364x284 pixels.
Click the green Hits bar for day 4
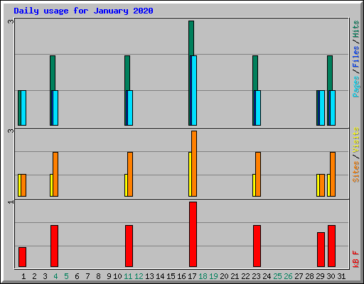coord(53,73)
